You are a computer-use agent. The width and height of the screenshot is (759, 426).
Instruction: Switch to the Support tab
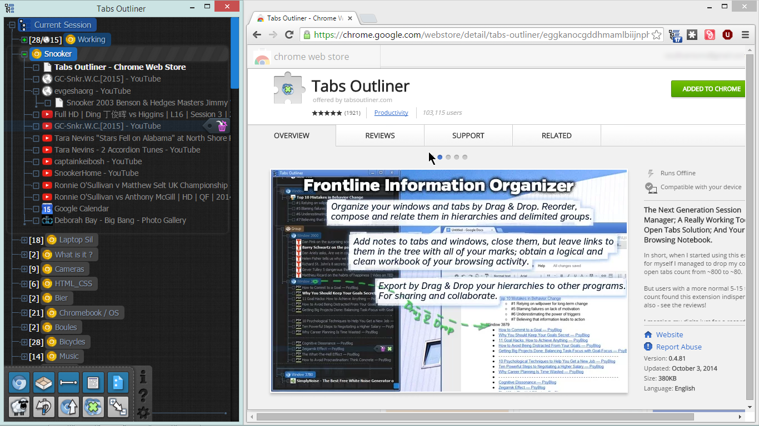tap(468, 135)
